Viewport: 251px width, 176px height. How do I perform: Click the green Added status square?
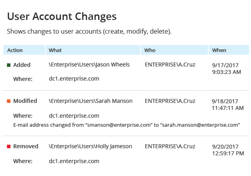(9, 65)
